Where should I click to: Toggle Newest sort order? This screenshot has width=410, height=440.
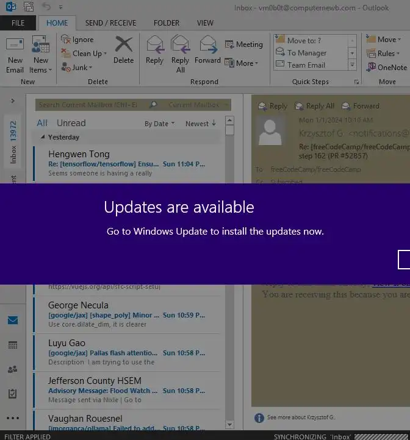[x=201, y=124]
